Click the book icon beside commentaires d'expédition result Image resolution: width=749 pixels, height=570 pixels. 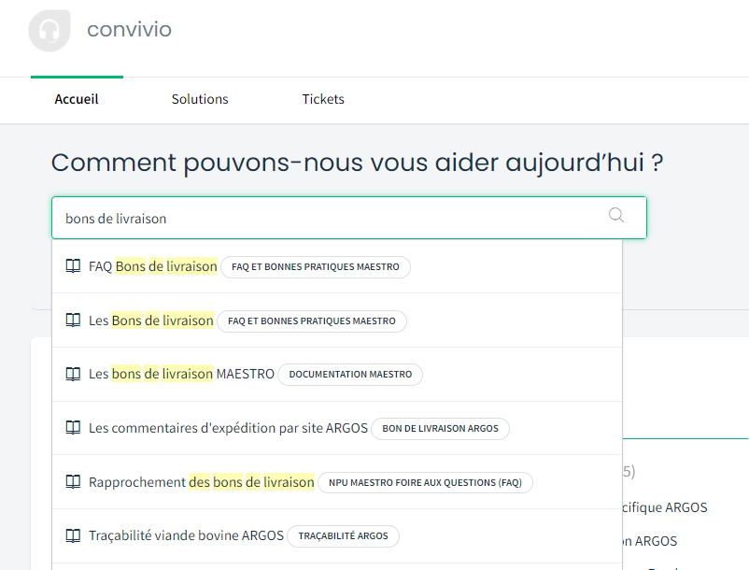pos(73,427)
